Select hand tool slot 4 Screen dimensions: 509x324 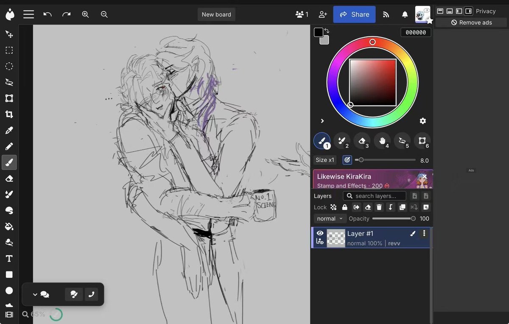click(382, 141)
